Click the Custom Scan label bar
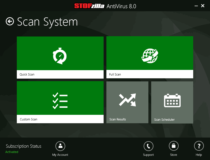210x160 pixels. point(60,119)
